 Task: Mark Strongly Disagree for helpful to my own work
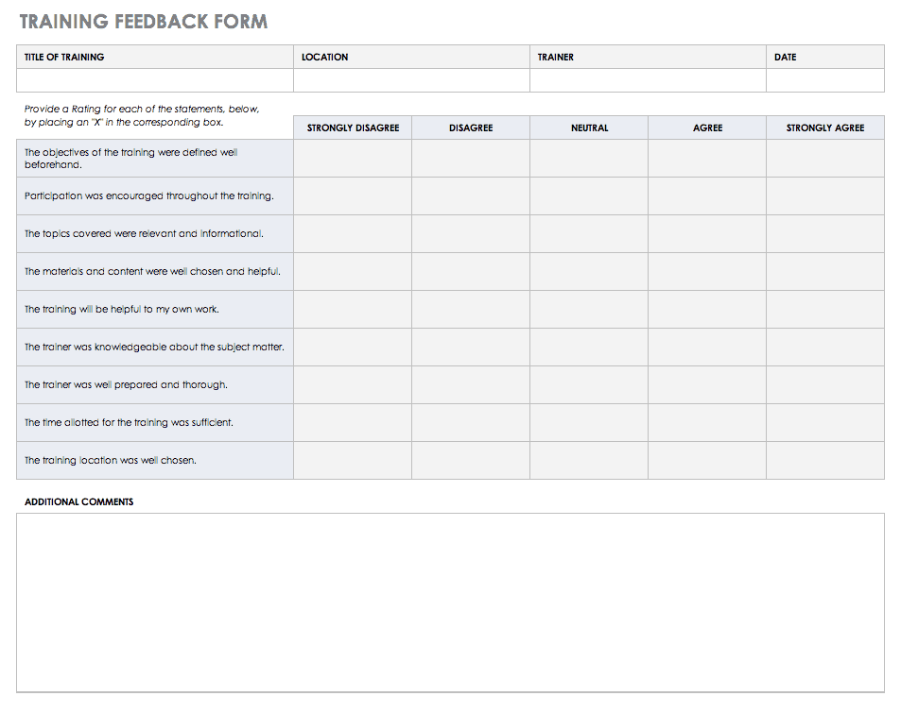(352, 310)
